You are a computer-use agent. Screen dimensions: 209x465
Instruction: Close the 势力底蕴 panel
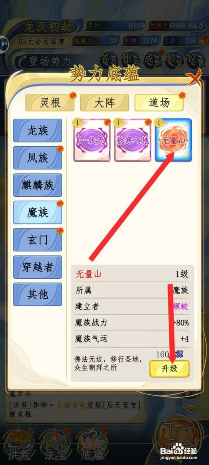pos(194,78)
